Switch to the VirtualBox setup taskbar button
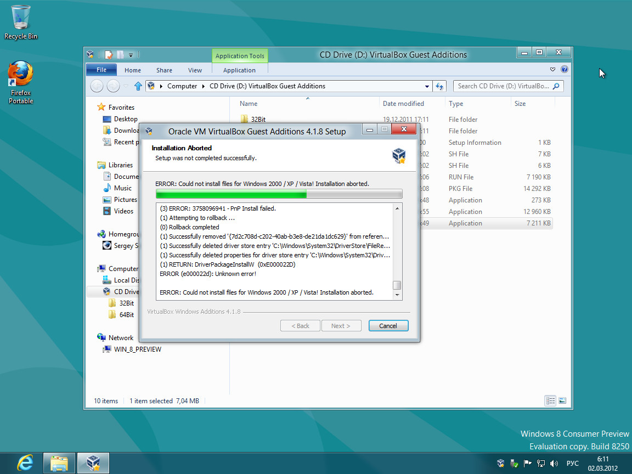 [93, 462]
